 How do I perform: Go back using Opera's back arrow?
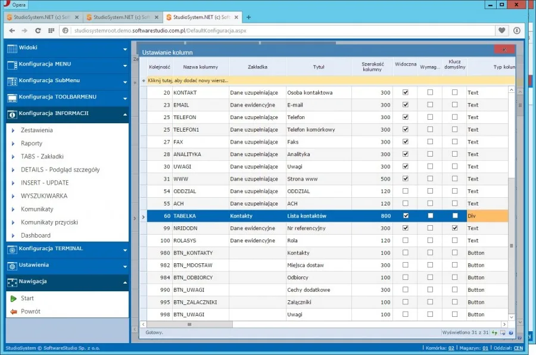pyautogui.click(x=12, y=31)
